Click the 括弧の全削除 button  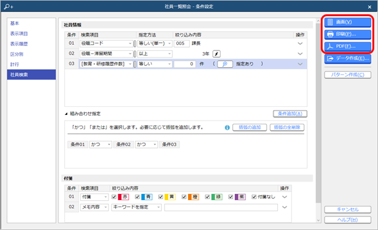point(287,127)
